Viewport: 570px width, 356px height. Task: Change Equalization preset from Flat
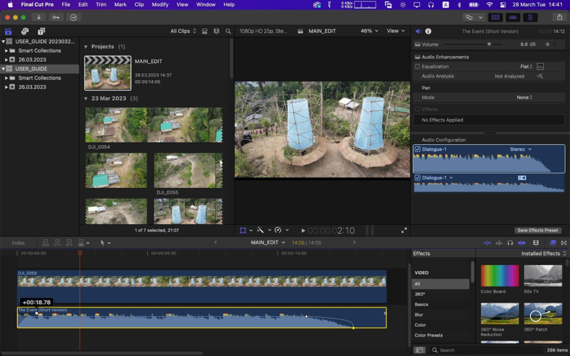pyautogui.click(x=527, y=67)
